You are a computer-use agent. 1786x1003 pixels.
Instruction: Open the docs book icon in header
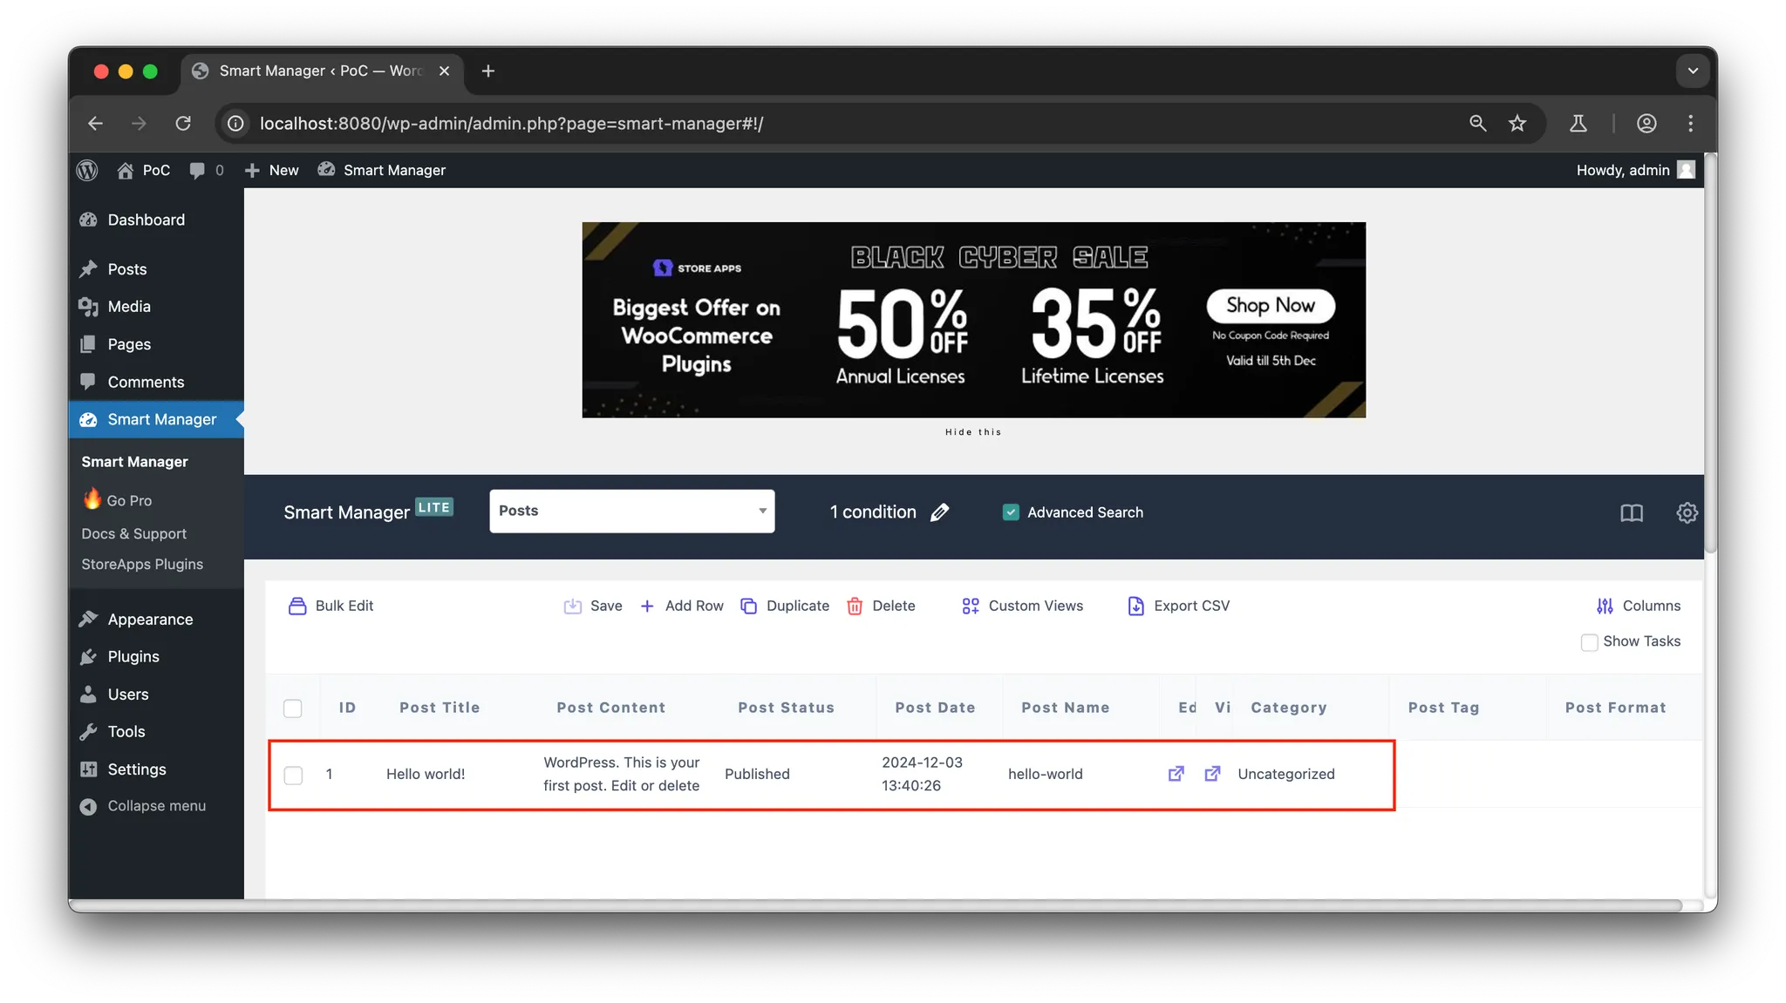1631,512
